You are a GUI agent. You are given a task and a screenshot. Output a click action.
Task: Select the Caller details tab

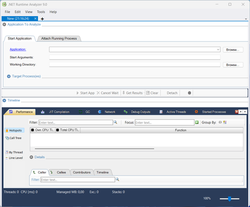(x=40, y=172)
